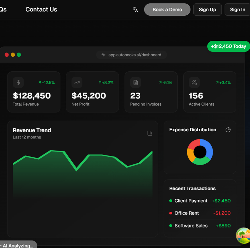Click the +$2,450 transaction amount
This screenshot has height=248, width=250.
221,201
